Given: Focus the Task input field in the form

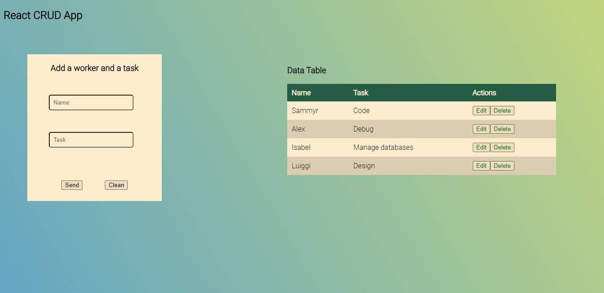Looking at the screenshot, I should pos(91,140).
